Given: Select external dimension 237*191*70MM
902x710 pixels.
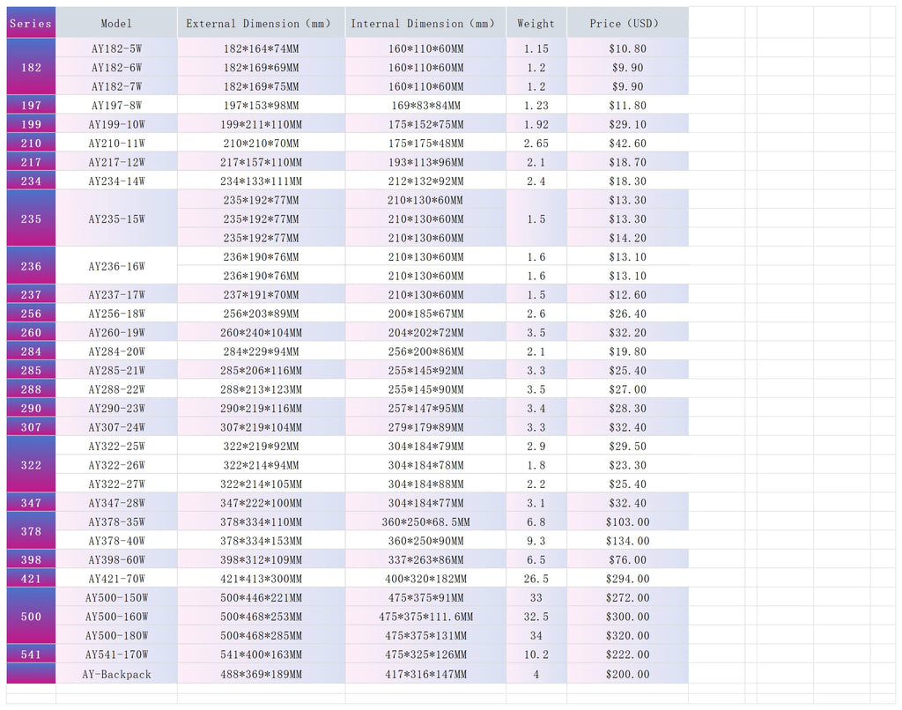Looking at the screenshot, I should (261, 294).
